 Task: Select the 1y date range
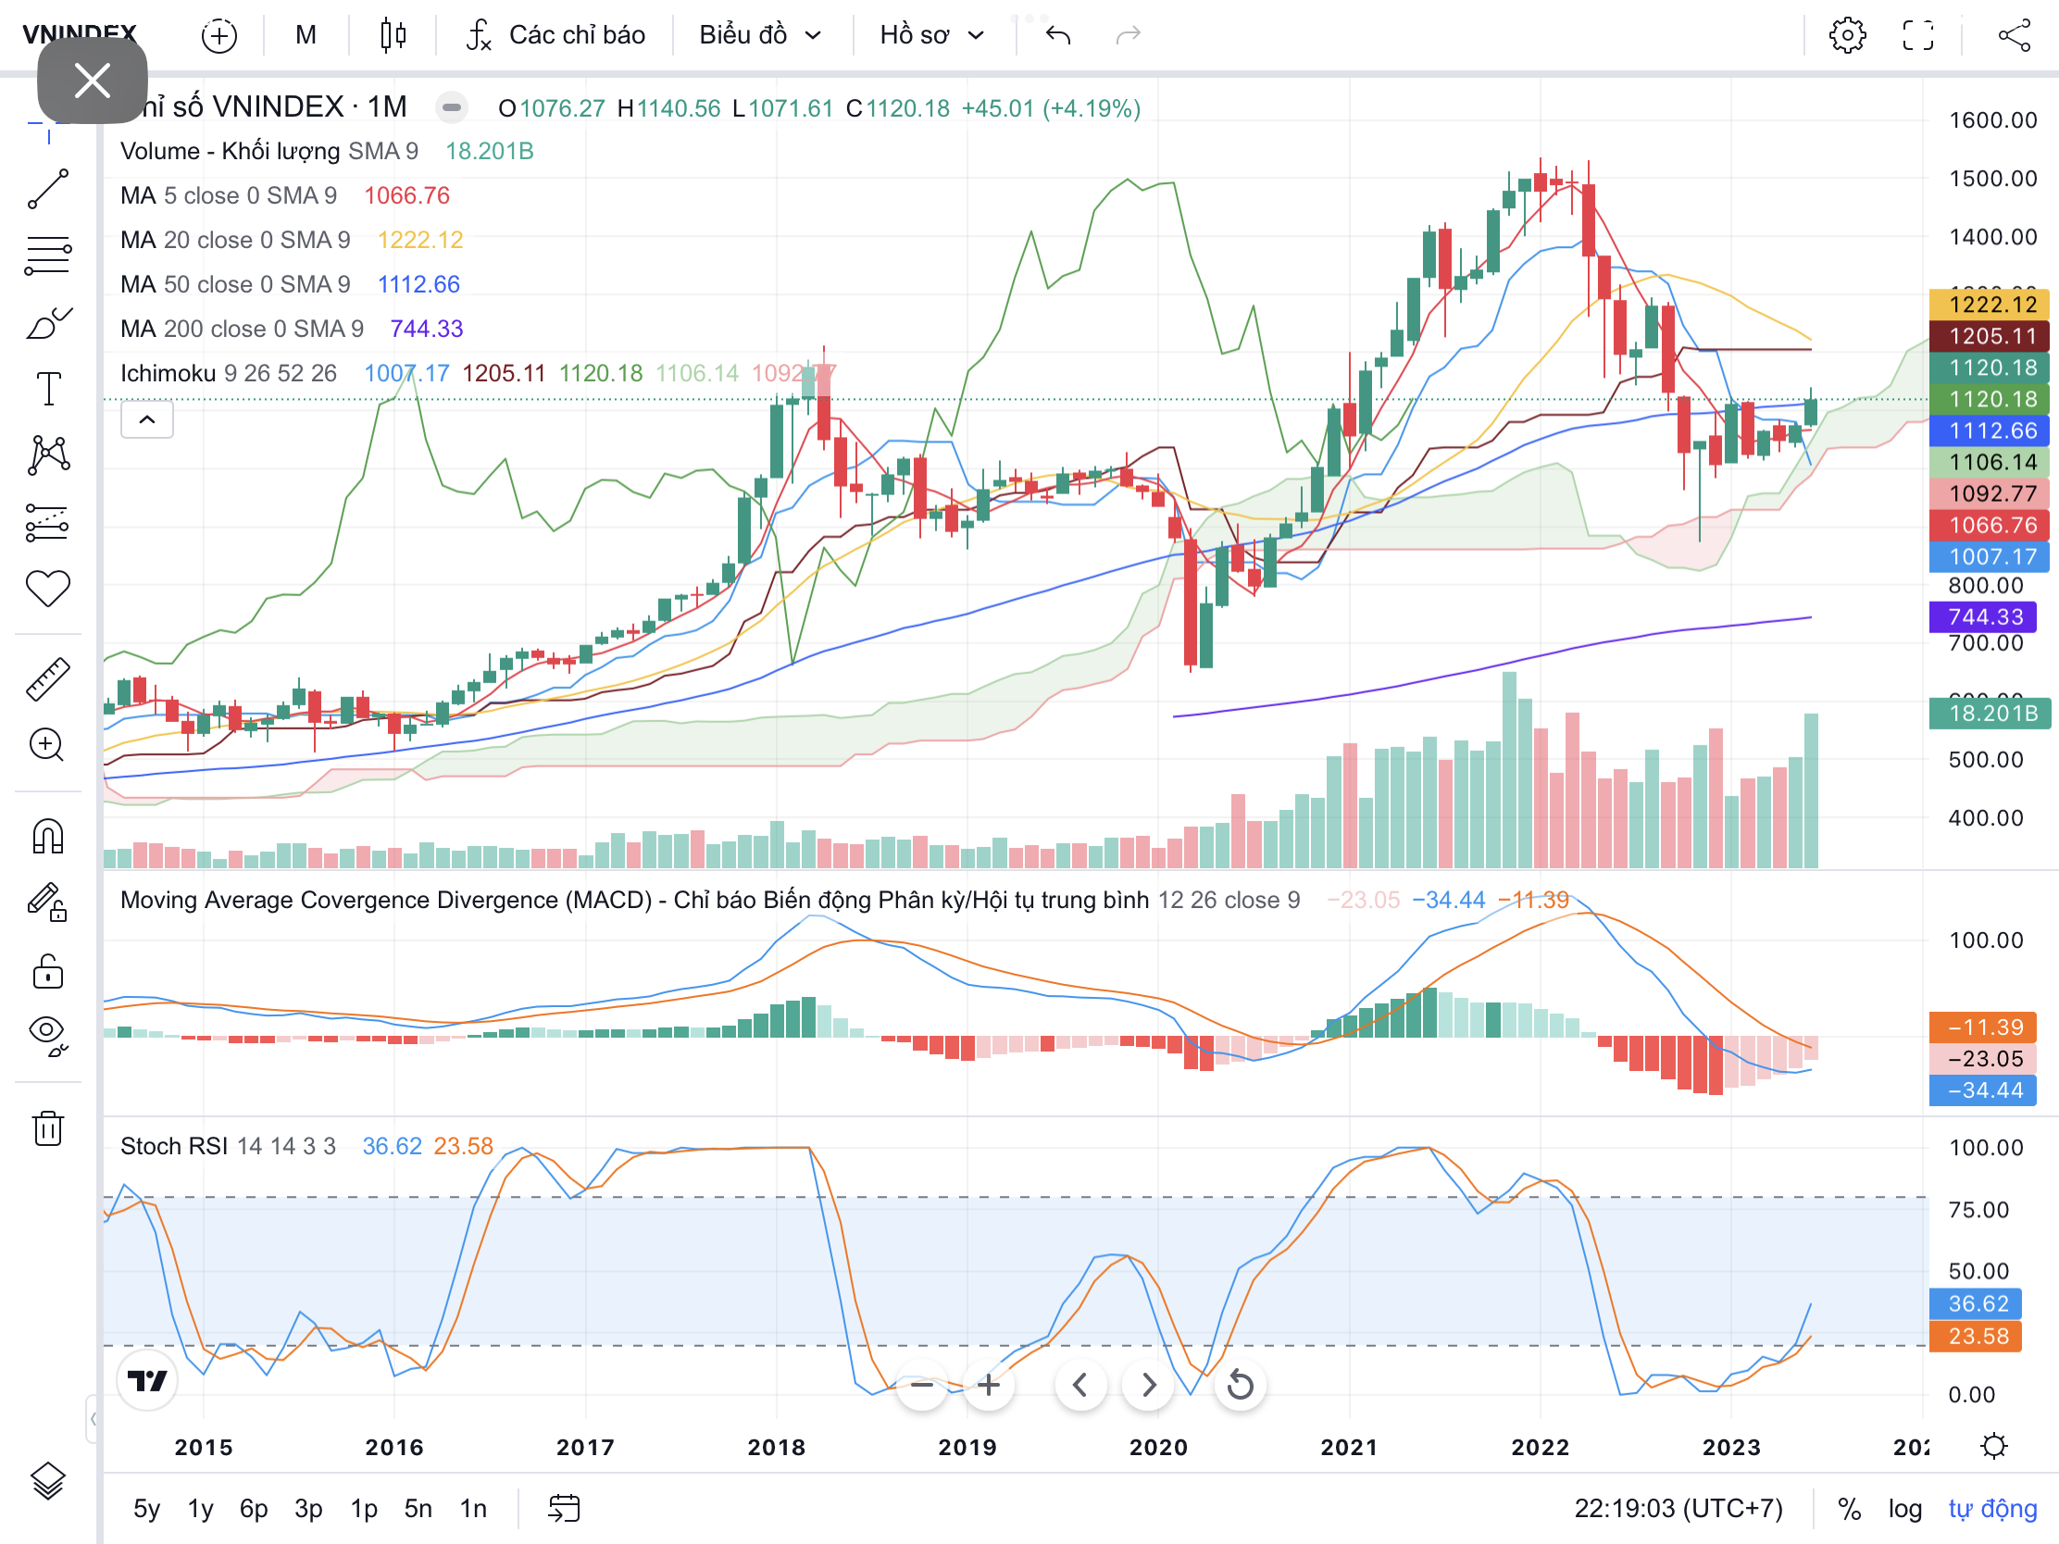coord(201,1508)
